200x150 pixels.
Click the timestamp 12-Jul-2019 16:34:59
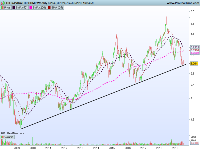click(80, 3)
